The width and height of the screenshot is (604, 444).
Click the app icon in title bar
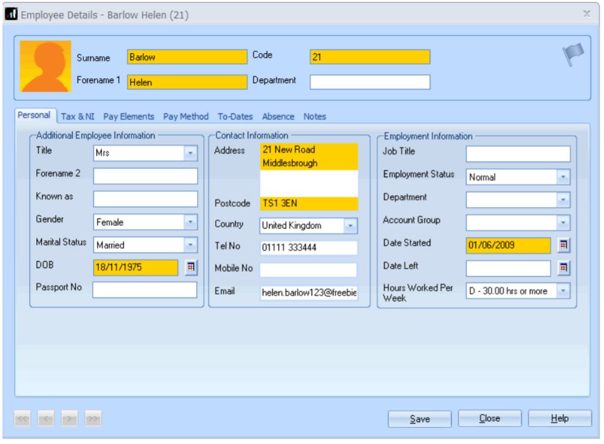[11, 14]
